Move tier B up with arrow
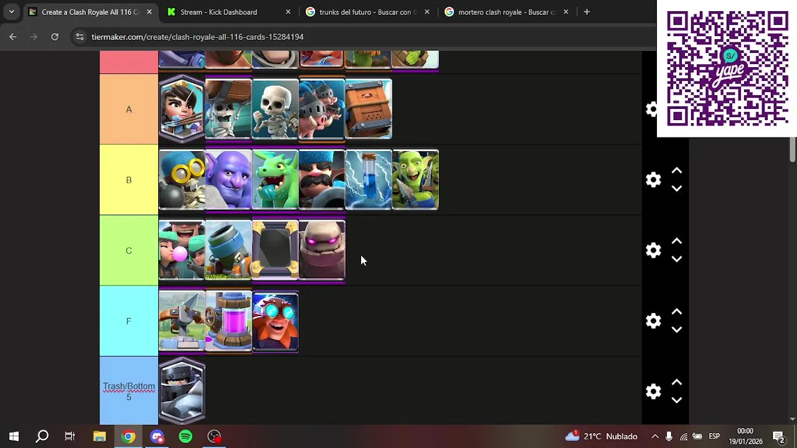This screenshot has height=448, width=797. [677, 171]
